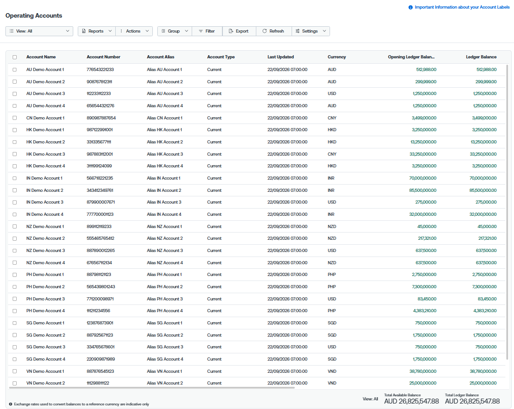Click the Ledger Balance column header
514x409 pixels.
481,57
